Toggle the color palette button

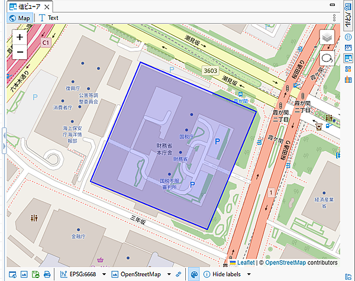[194, 274]
